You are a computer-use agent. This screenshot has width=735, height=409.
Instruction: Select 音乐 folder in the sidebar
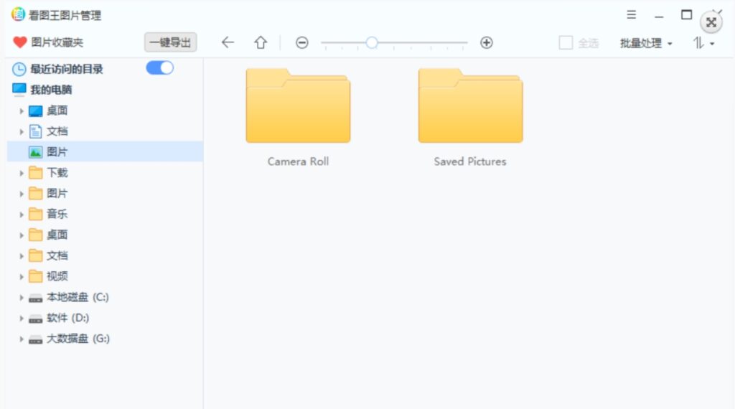tap(57, 214)
